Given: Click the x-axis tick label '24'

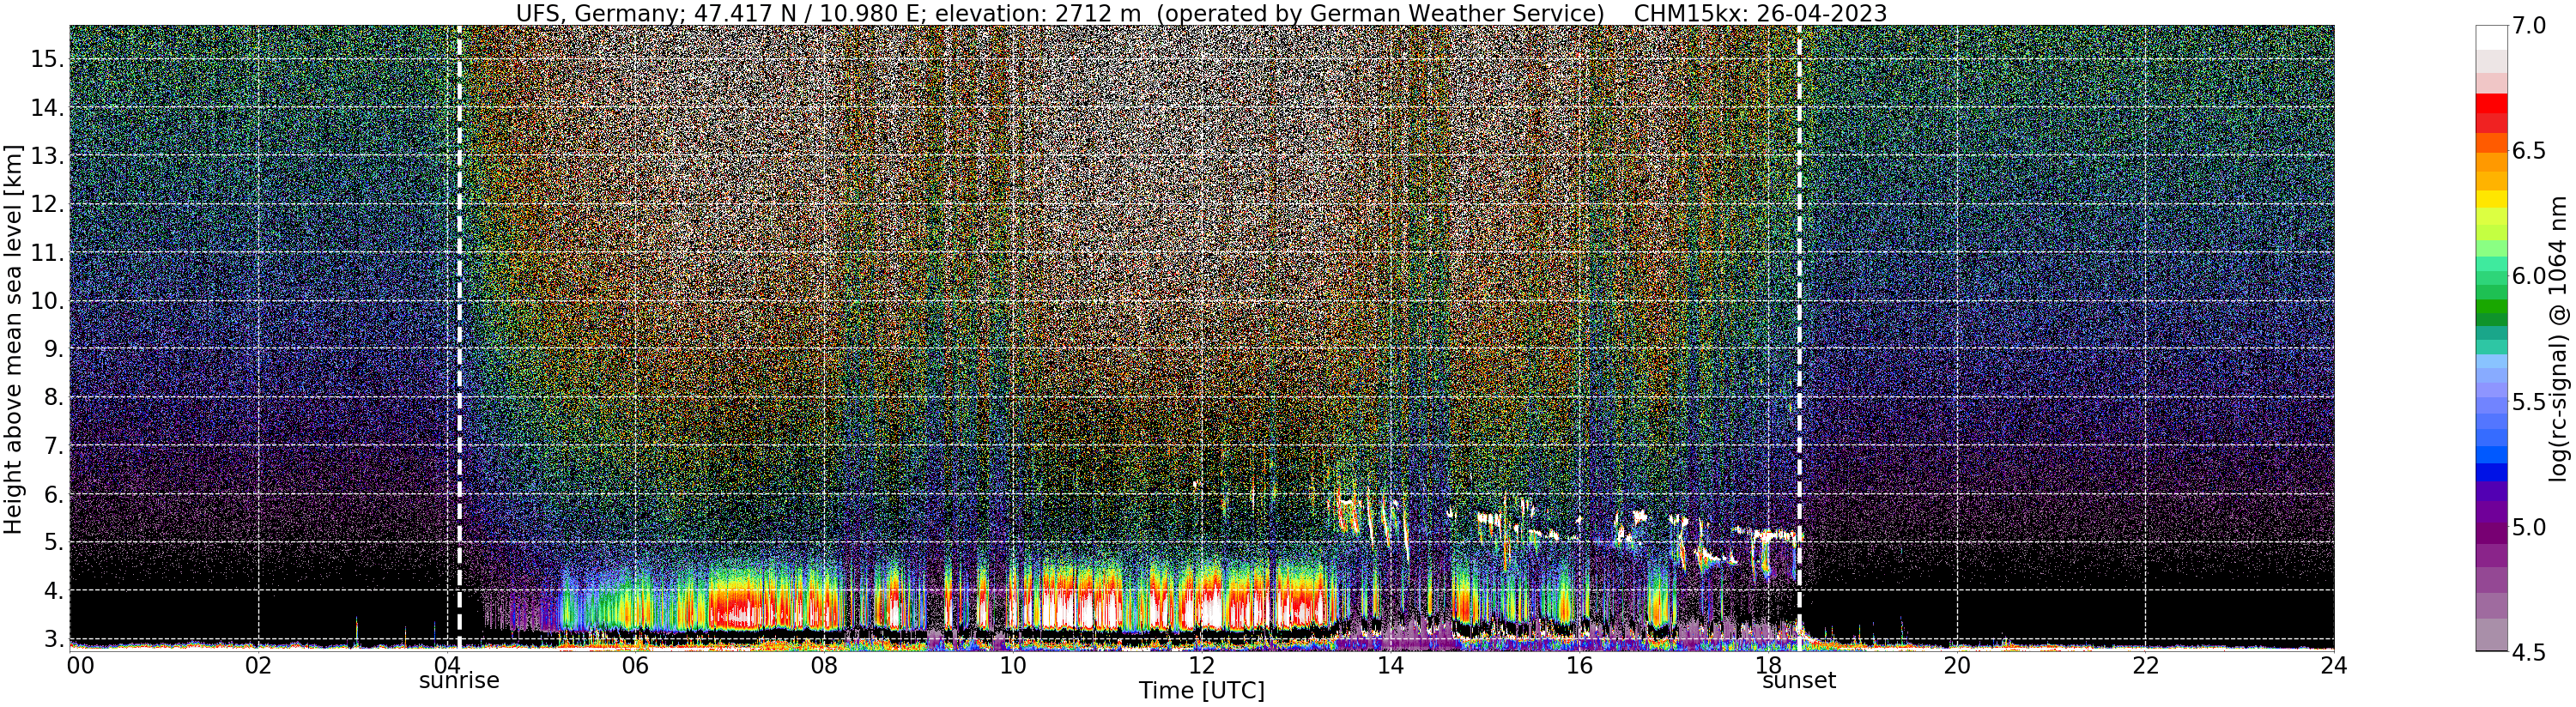Looking at the screenshot, I should coord(2334,665).
